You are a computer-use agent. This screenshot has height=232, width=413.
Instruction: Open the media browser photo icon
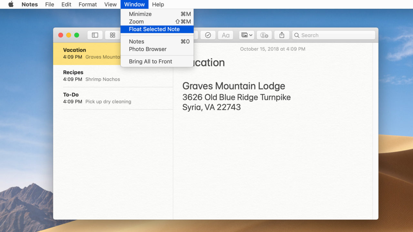[x=245, y=35]
